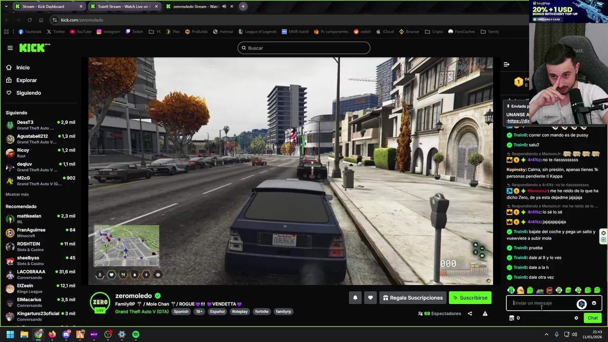Image resolution: width=608 pixels, height=342 pixels.
Task: Click the Kick logo
Action: coord(34,47)
